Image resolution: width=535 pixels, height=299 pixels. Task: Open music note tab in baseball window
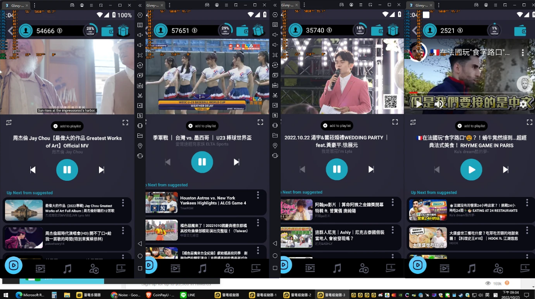pyautogui.click(x=202, y=269)
